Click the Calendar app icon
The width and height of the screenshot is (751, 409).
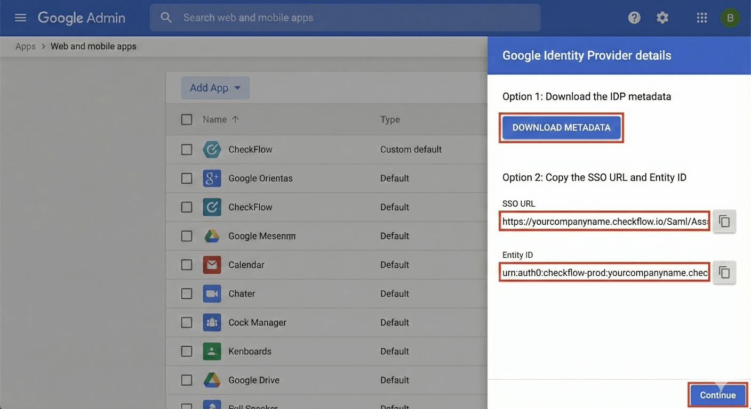tap(212, 265)
